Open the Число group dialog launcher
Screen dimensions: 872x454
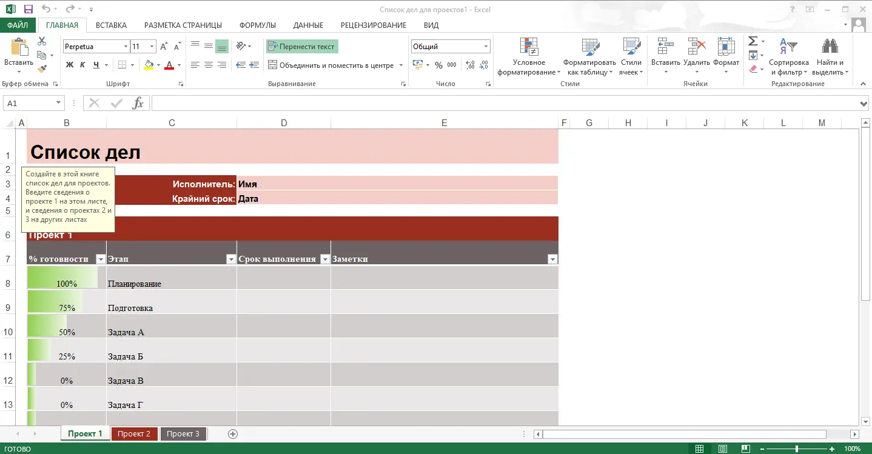tap(488, 84)
